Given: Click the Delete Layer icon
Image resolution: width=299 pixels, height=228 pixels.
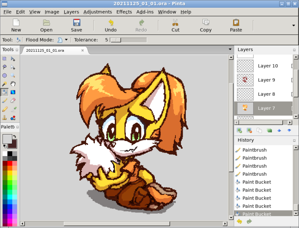Looking at the screenshot, I should (x=249, y=130).
